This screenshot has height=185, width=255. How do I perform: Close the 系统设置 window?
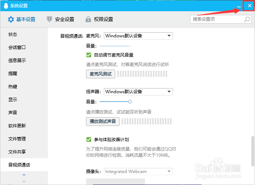point(249,6)
